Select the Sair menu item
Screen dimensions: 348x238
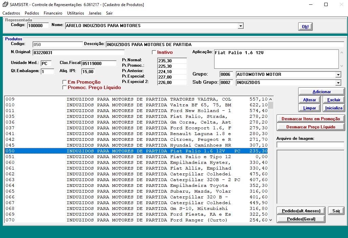tap(109, 13)
